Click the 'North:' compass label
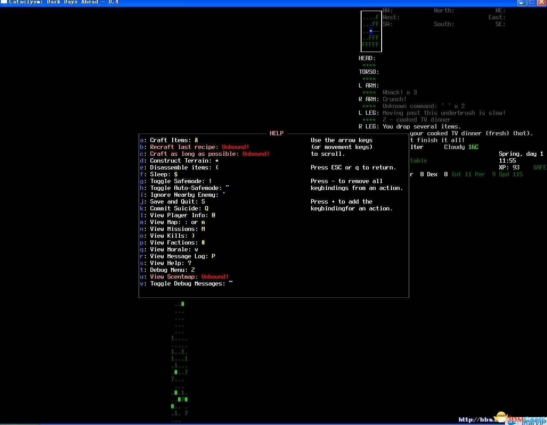The image size is (547, 425). point(444,10)
